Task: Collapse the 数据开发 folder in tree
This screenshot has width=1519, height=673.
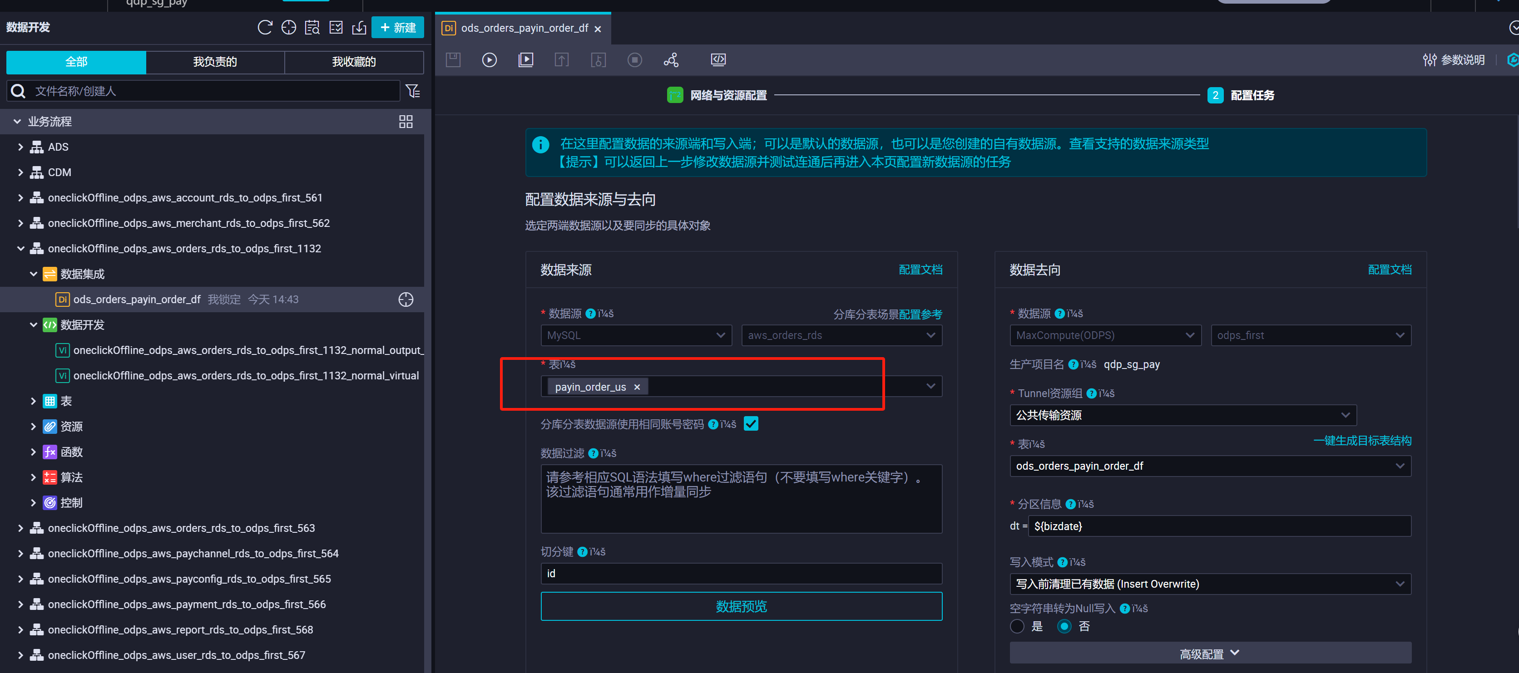Action: click(34, 325)
